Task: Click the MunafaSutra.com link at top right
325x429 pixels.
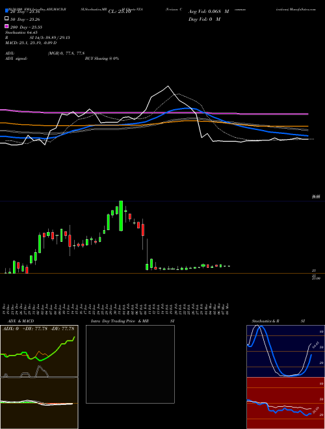Action: click(303, 9)
